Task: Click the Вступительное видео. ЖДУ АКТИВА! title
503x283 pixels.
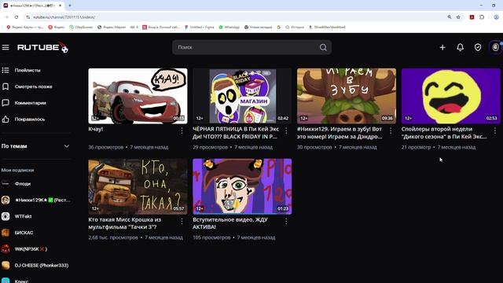Action: coord(230,223)
